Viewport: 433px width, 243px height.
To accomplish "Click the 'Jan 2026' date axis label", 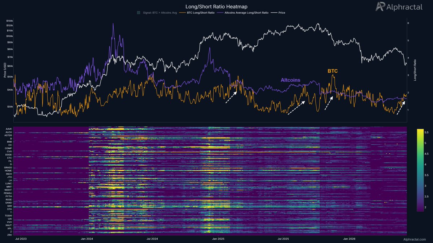I will tap(349, 238).
